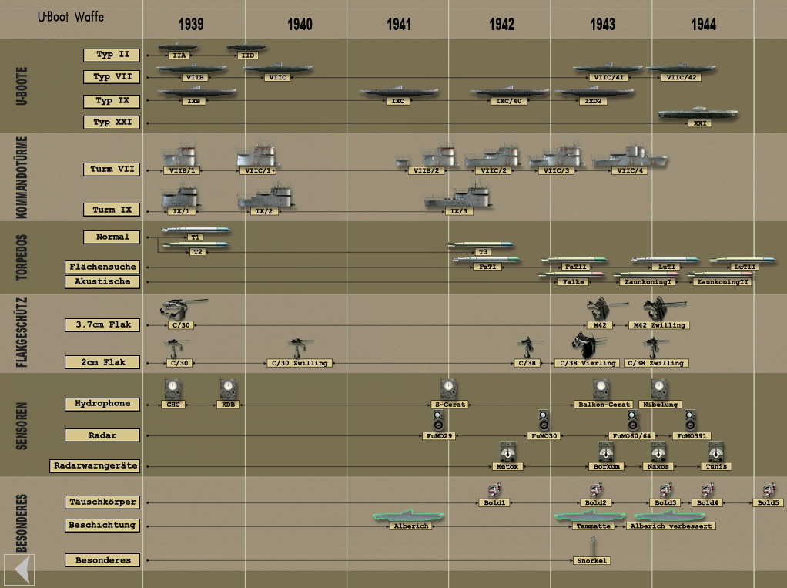Select the Metox radar warning icon
The height and width of the screenshot is (588, 787).
[x=508, y=452]
